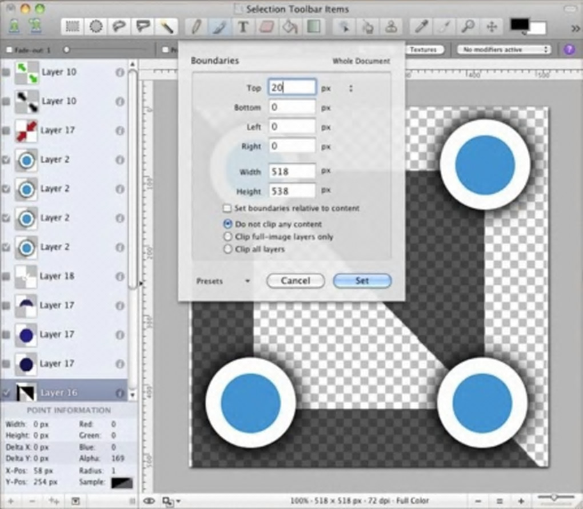Select Layer 10 with black arrows thumbnail
Image resolution: width=583 pixels, height=509 pixels.
pos(64,101)
